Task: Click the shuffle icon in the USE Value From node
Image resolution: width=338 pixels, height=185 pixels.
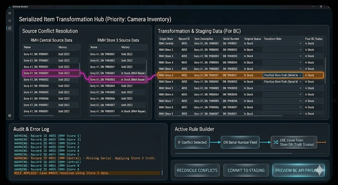Action: point(275,142)
